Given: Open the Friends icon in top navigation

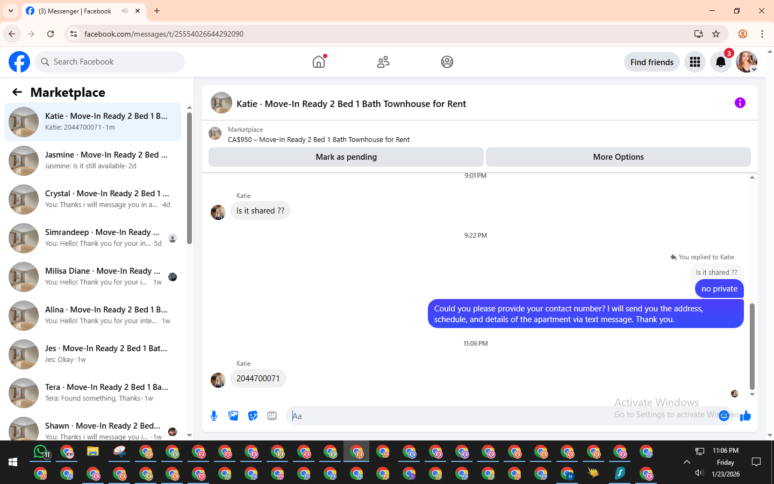Looking at the screenshot, I should [383, 62].
